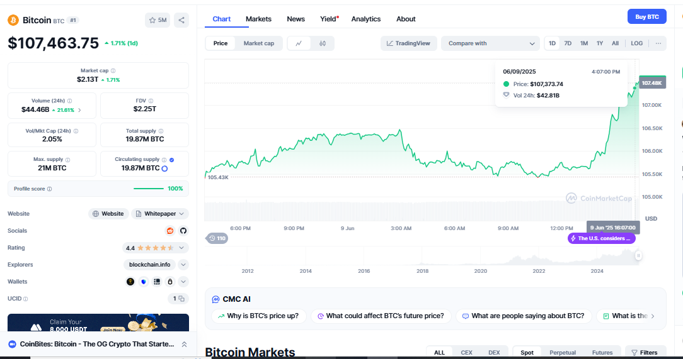Open Total supply info icon
This screenshot has height=359, width=683.
tap(161, 131)
